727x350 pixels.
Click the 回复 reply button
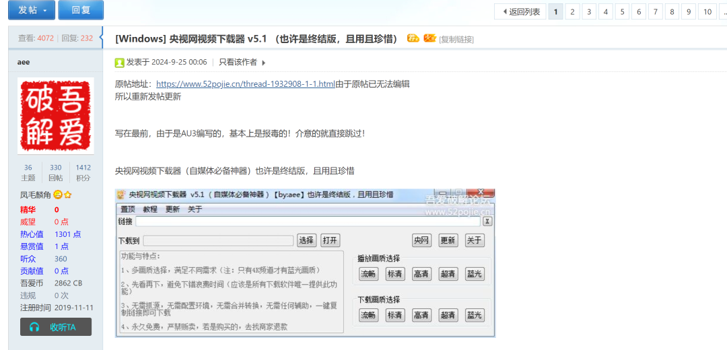tap(81, 10)
